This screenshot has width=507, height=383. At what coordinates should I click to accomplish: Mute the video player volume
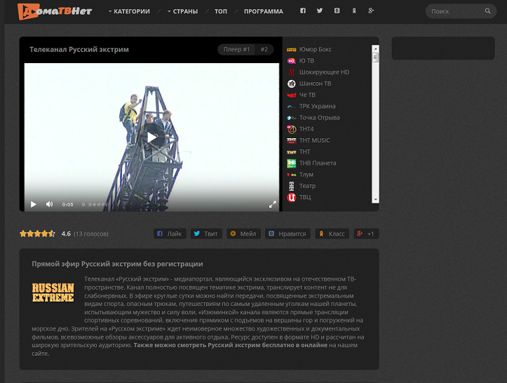(50, 204)
